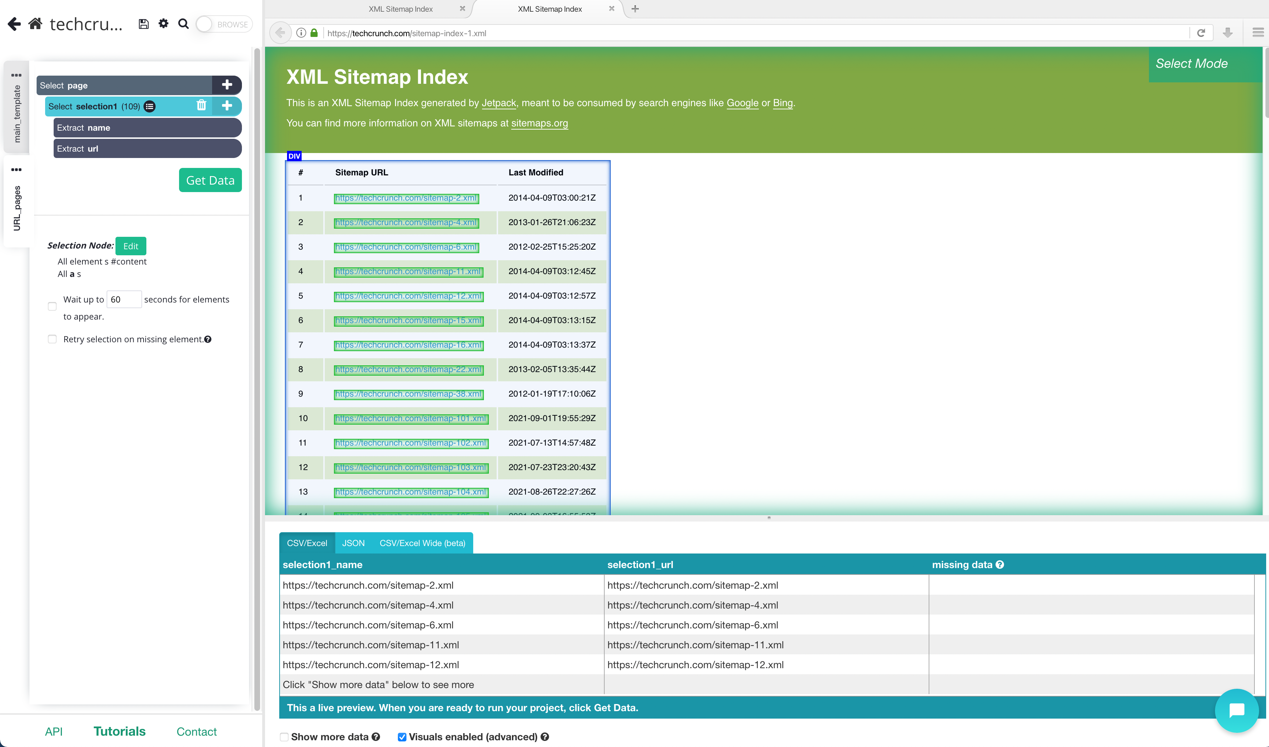The height and width of the screenshot is (747, 1269).
Task: Click the add icon (+) next to selection1
Action: coord(227,106)
